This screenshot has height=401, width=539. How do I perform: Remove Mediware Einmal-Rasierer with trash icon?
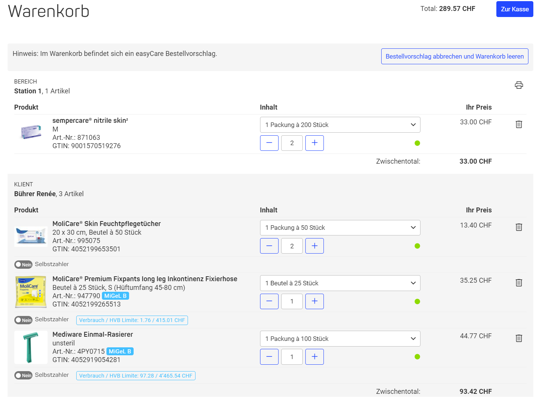(519, 338)
